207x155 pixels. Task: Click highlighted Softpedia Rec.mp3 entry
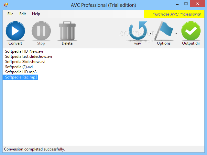pyautogui.click(x=20, y=77)
